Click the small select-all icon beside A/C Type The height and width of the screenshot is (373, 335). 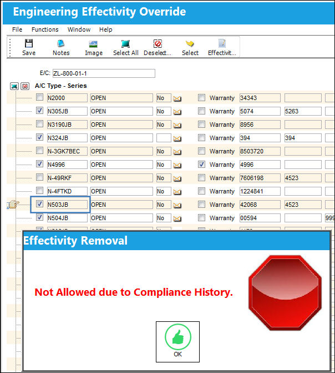coord(14,86)
